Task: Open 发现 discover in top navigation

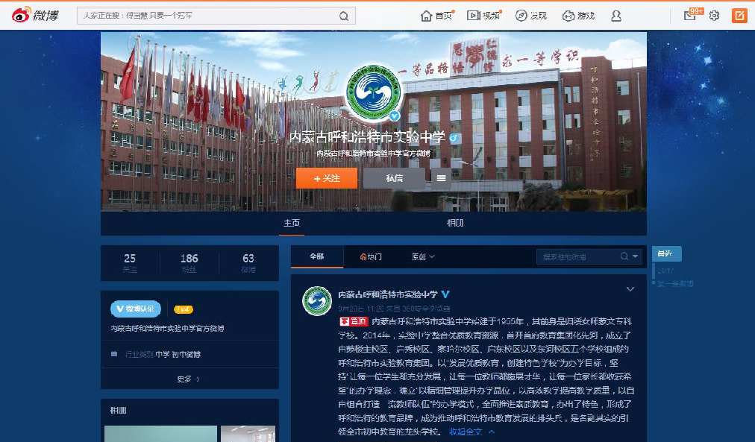Action: coord(531,16)
